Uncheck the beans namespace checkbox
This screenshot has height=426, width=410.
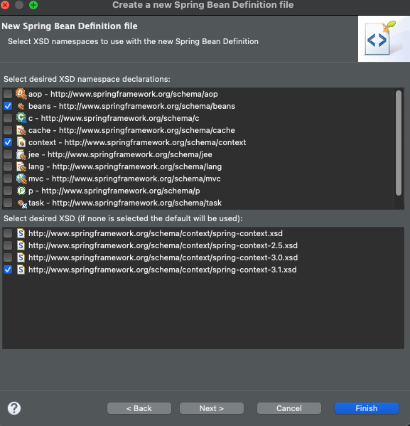[x=8, y=106]
